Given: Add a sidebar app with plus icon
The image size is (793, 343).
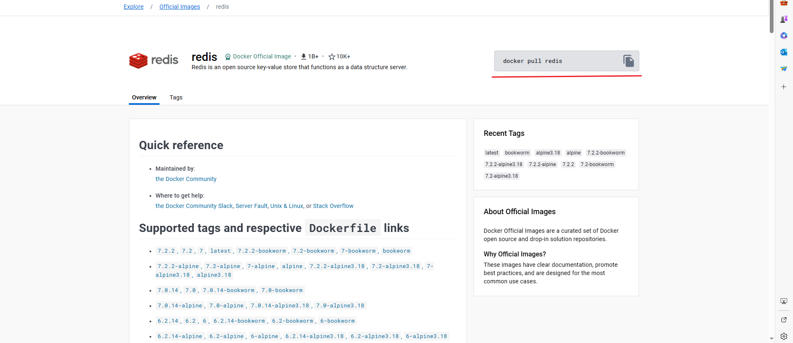Looking at the screenshot, I should tap(783, 87).
